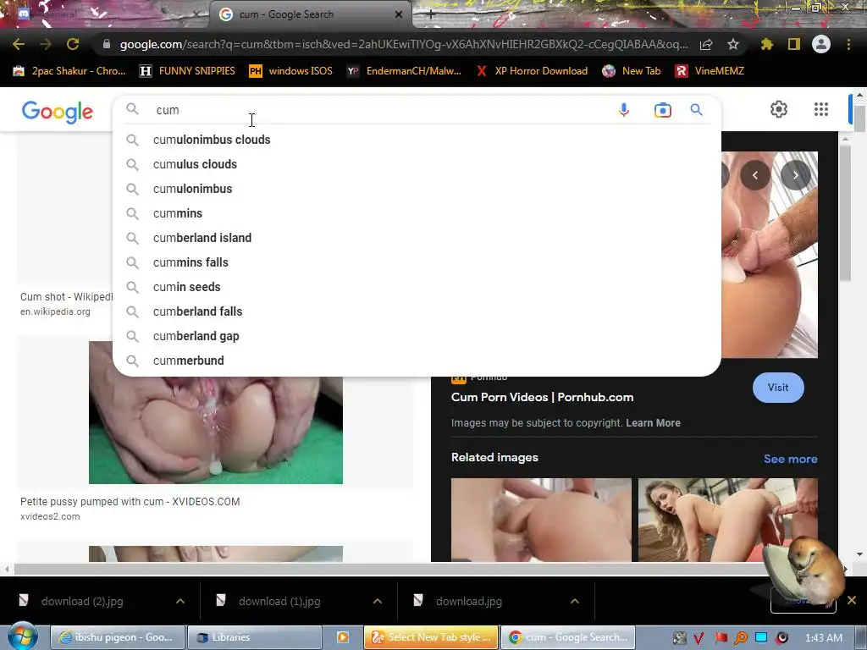Switch to ibishu pigeon Internet Explorer window

(x=116, y=637)
